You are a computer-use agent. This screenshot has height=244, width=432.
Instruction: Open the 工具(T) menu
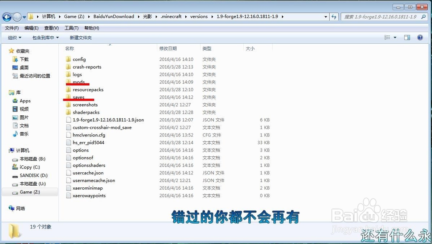click(71, 28)
